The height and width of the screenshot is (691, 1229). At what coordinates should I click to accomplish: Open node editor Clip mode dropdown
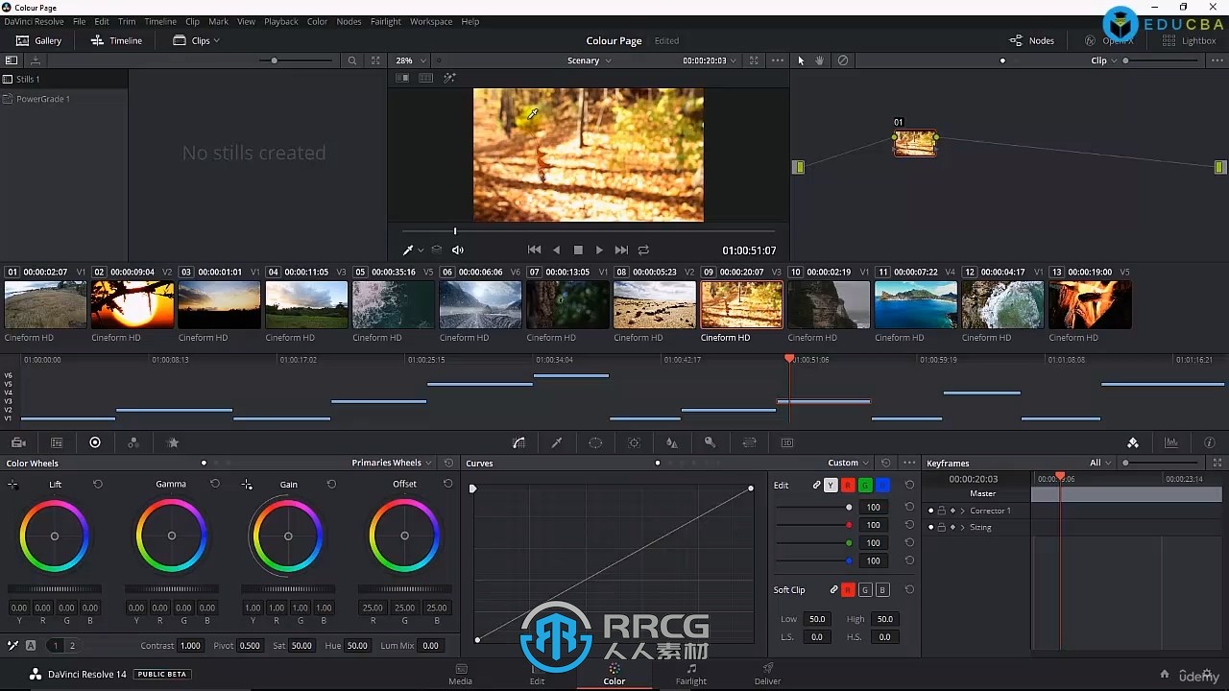[1104, 60]
